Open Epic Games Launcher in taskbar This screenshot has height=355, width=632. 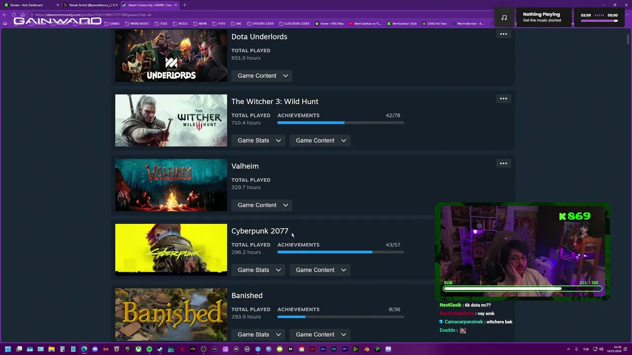pos(127,349)
